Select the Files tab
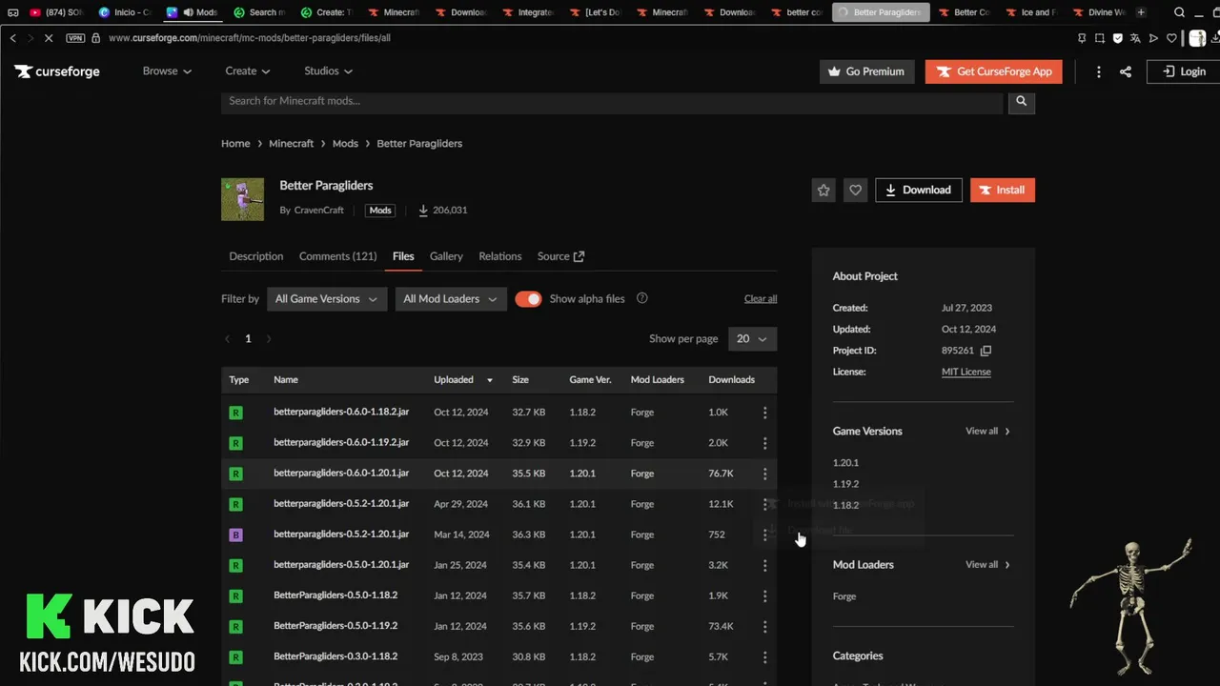1220x686 pixels. pos(403,256)
